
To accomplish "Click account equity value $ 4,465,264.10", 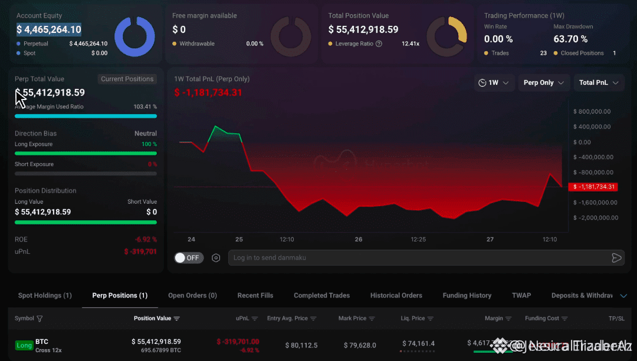I will (x=49, y=29).
